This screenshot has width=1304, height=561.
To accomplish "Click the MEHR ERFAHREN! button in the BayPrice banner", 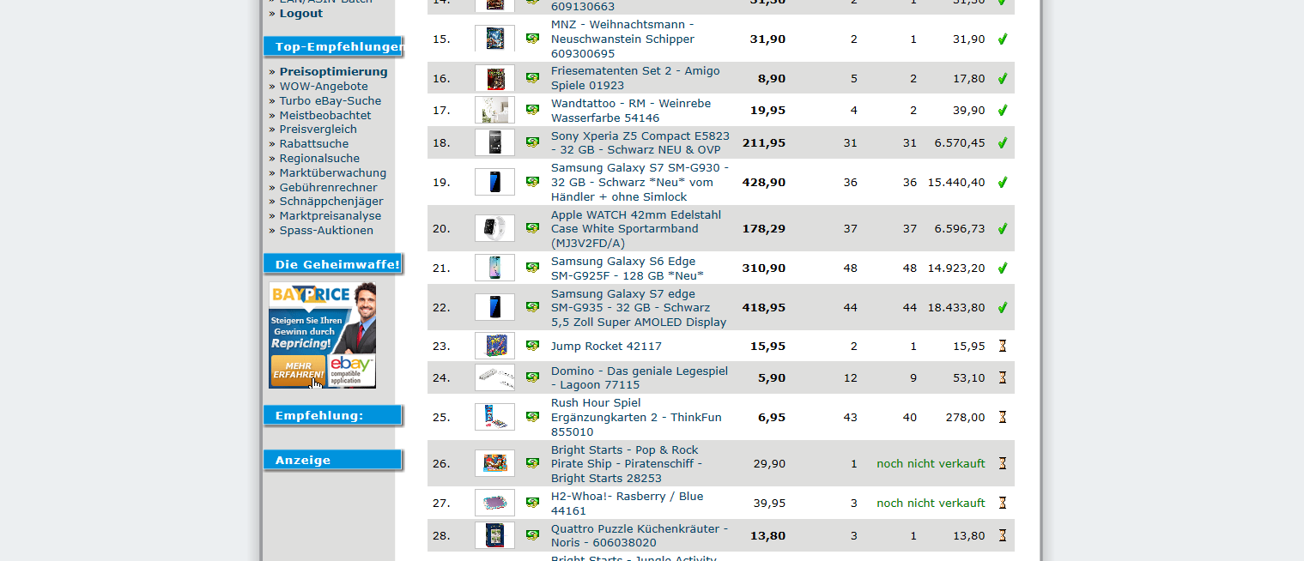I will [x=298, y=371].
